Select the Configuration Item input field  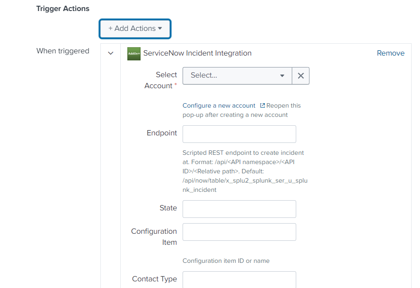pos(239,232)
